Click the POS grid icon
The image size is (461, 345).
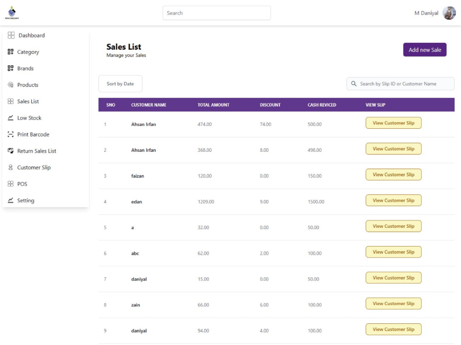(x=11, y=184)
